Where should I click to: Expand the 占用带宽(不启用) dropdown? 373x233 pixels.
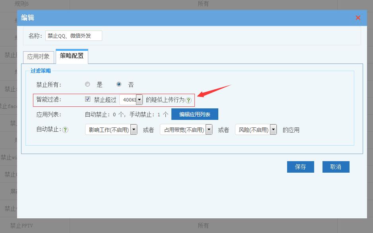pyautogui.click(x=209, y=130)
